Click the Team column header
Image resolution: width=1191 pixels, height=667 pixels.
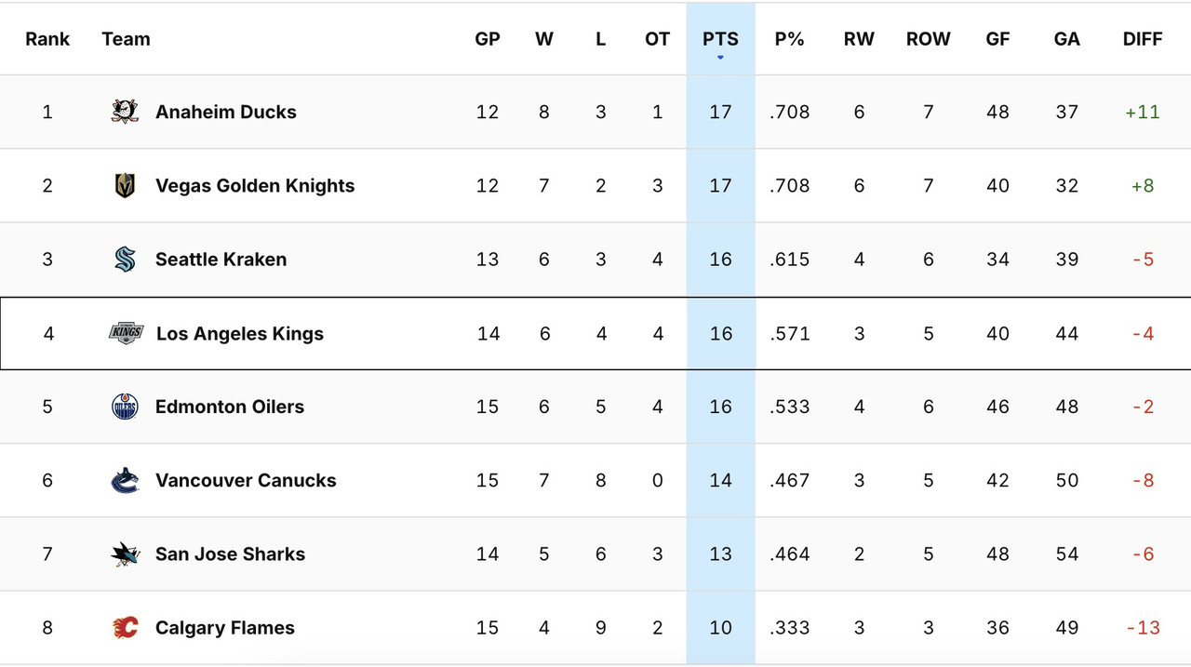point(126,39)
